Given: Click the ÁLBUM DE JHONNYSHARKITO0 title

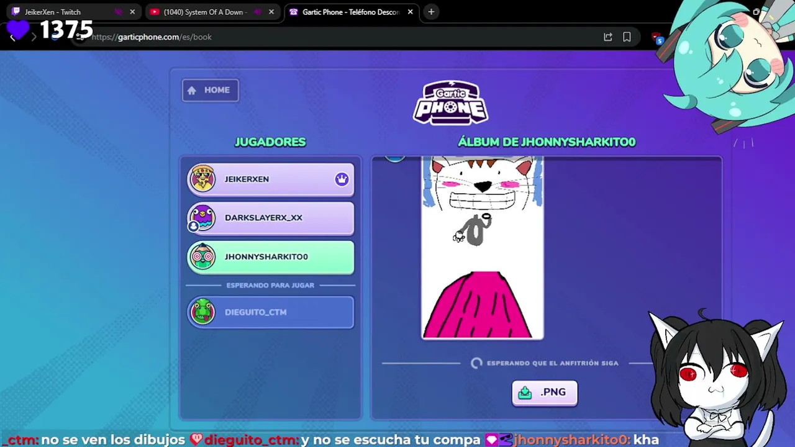Looking at the screenshot, I should (547, 142).
